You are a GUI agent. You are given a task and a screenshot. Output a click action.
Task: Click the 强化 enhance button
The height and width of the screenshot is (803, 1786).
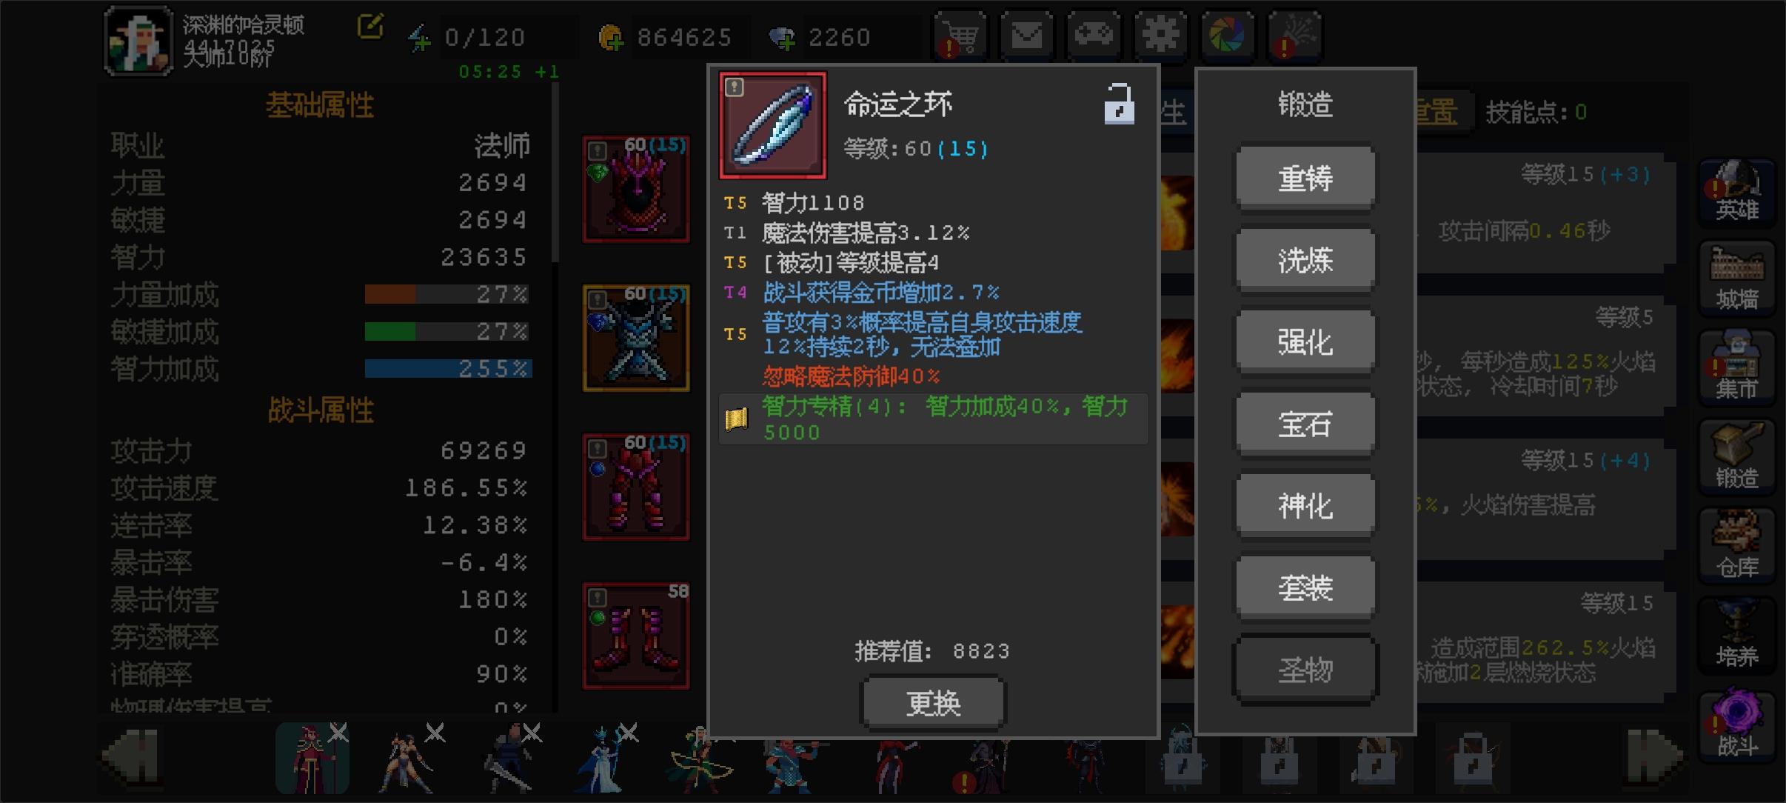(1305, 342)
